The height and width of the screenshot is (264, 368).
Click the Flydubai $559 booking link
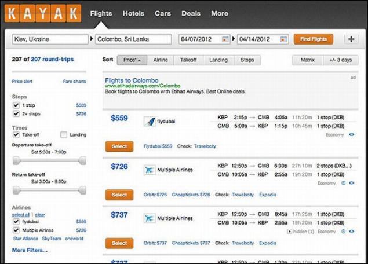click(158, 146)
